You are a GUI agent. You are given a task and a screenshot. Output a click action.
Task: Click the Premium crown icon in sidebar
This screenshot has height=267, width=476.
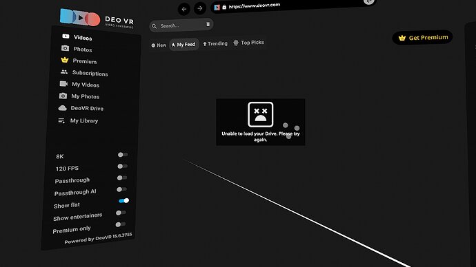[64, 60]
